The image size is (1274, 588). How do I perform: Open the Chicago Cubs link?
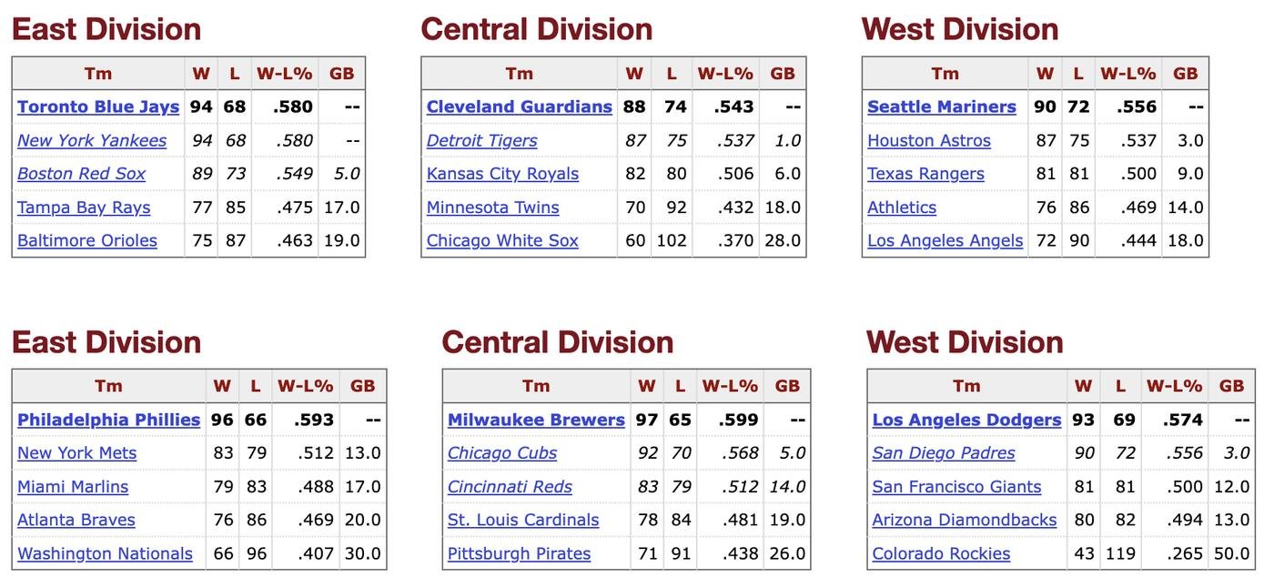click(501, 452)
